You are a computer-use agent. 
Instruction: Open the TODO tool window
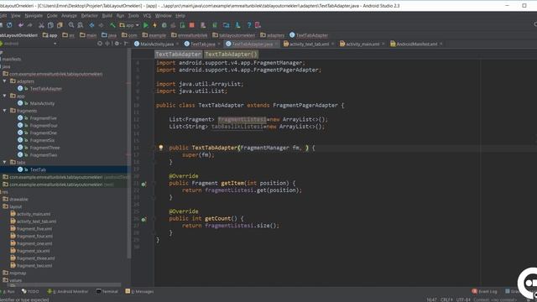(30, 291)
